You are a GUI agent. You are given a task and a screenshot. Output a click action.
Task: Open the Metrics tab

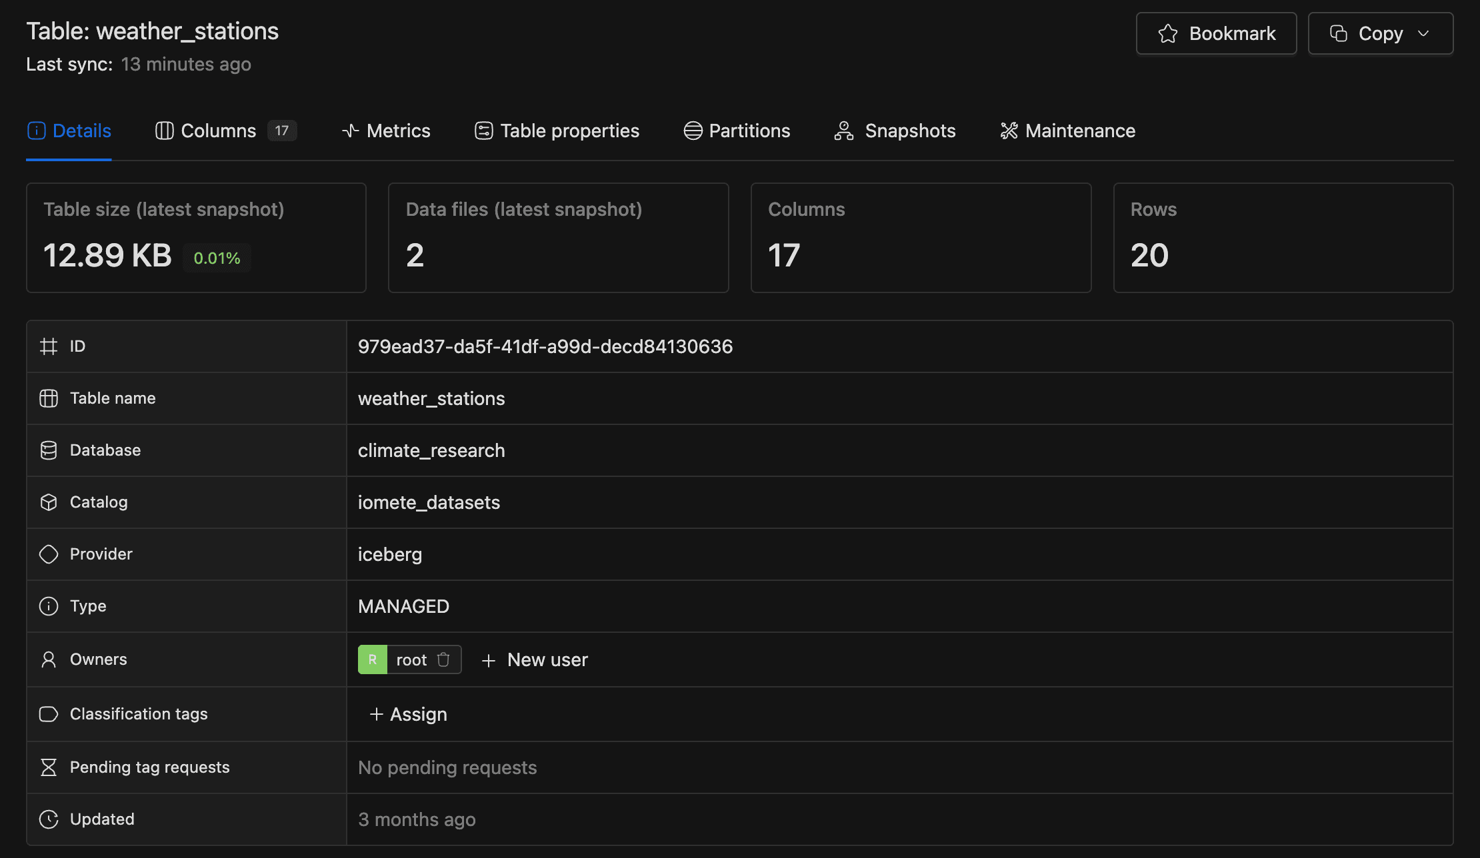point(398,131)
